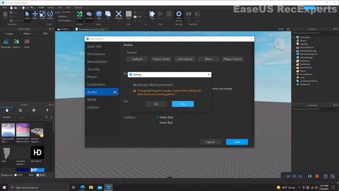Close the Warning dialog
The height and width of the screenshot is (191, 339).
coord(208,74)
